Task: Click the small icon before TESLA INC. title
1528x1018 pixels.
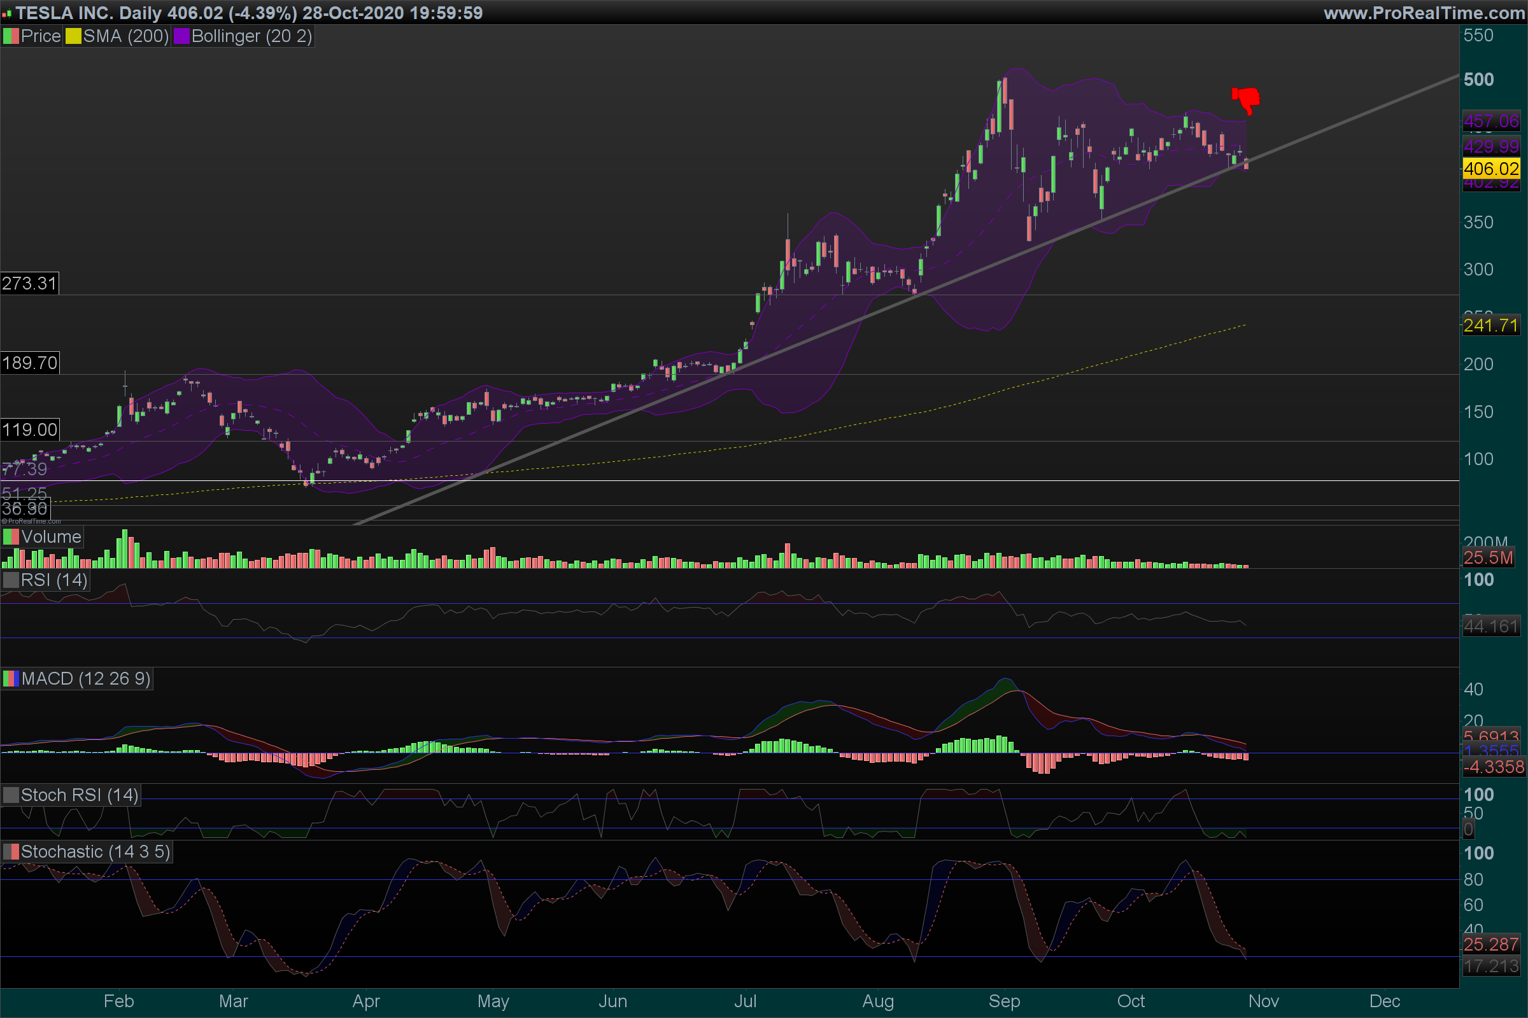Action: [6, 13]
